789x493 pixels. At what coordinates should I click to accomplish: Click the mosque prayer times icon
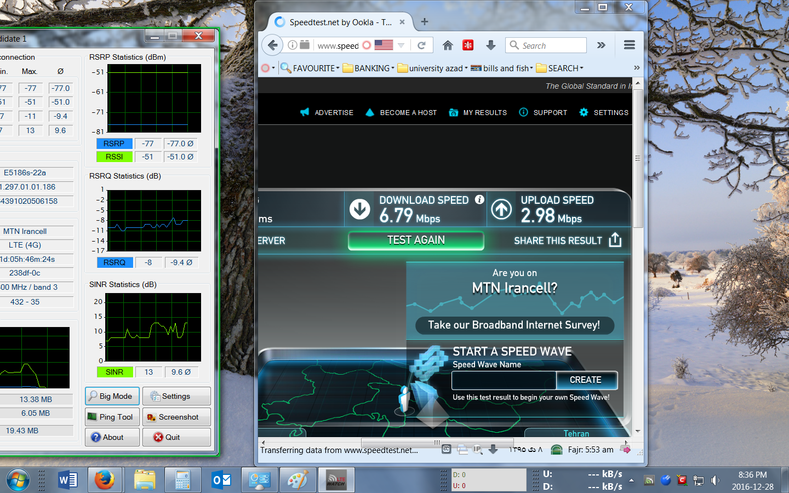(556, 450)
